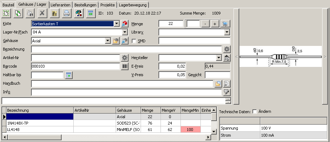Click into the Bezeichnung text field
330x142 pixels.
126,49
